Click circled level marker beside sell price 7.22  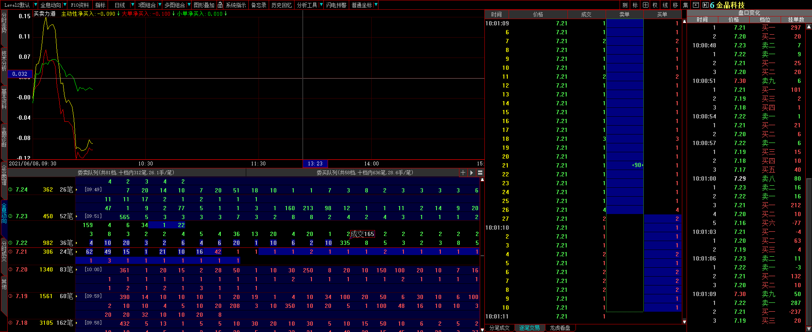tap(11, 243)
